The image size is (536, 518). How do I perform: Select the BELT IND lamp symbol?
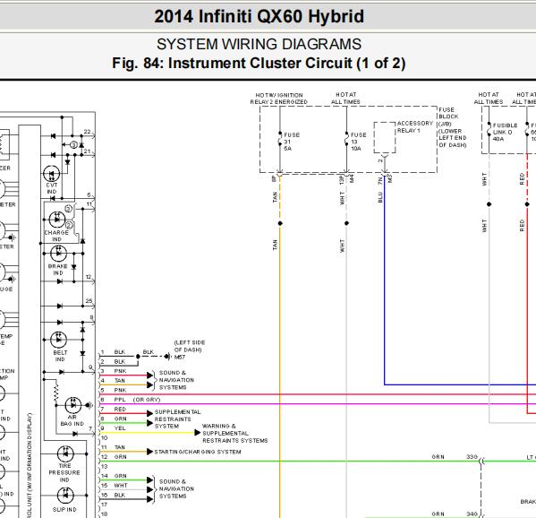point(58,340)
